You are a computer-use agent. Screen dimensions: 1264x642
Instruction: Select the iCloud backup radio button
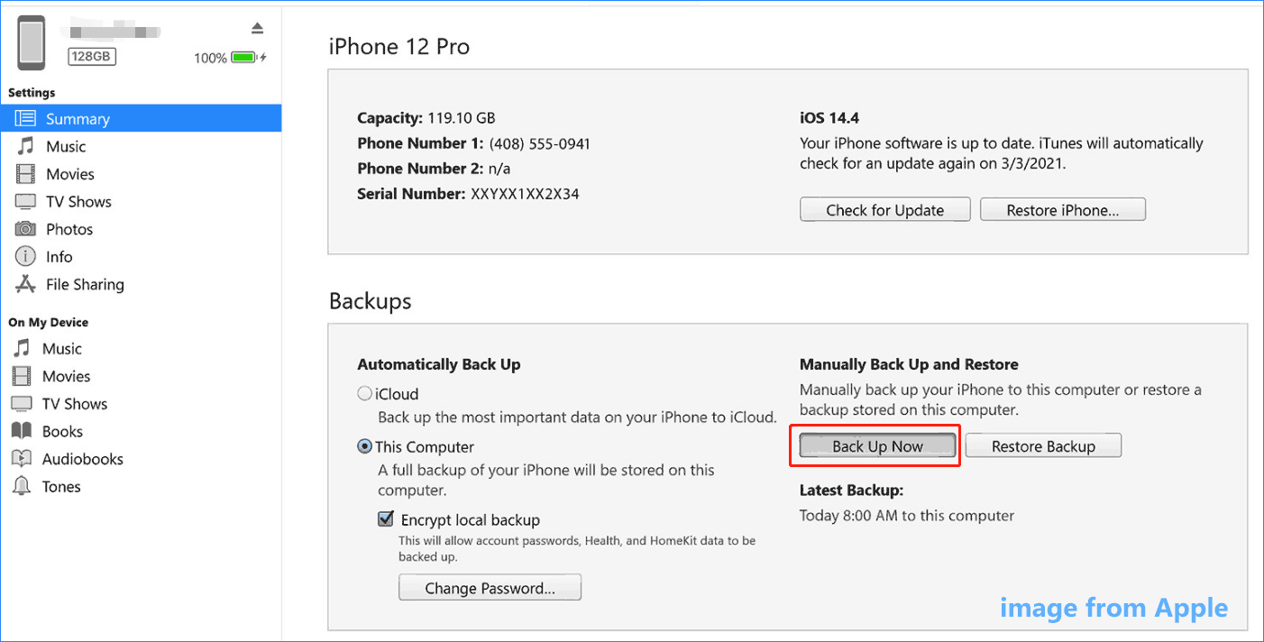[x=365, y=394]
